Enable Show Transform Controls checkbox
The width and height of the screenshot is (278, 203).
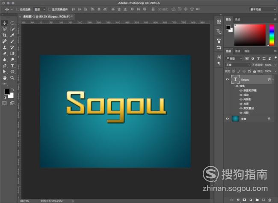pos(50,9)
